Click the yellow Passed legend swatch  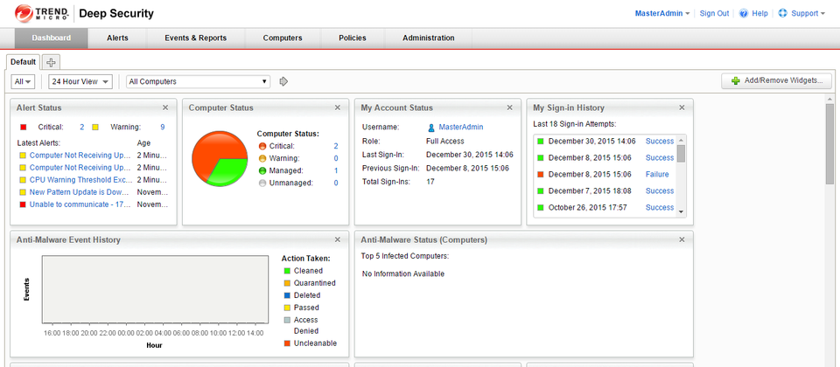click(x=287, y=308)
